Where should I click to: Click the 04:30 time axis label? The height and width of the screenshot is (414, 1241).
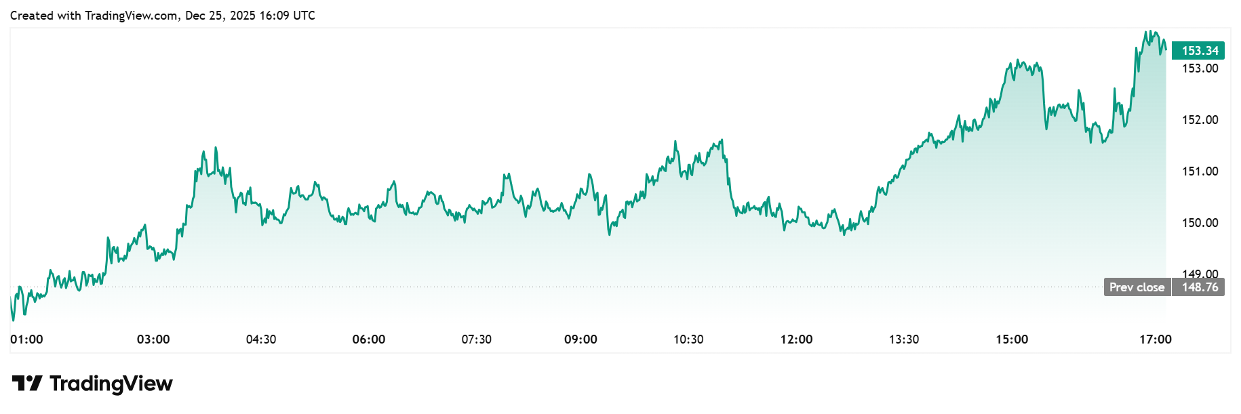pos(261,339)
